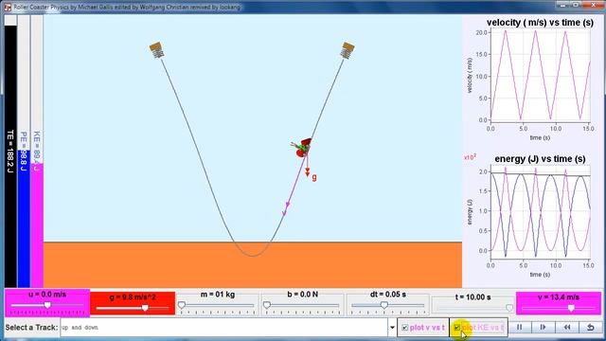Viewport: 606px width, 341px height.
Task: Click the gravity g slider handle
Action: [145, 308]
